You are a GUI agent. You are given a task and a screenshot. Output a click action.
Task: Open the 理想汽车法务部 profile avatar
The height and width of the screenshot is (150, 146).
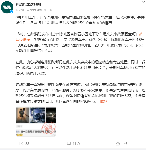[x=7, y=7]
